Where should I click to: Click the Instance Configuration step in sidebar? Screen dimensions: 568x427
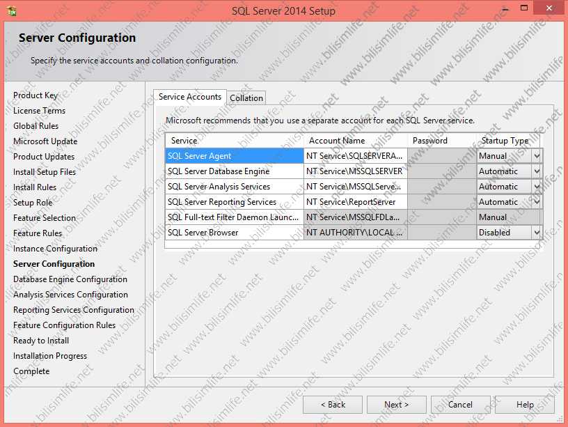pos(55,249)
